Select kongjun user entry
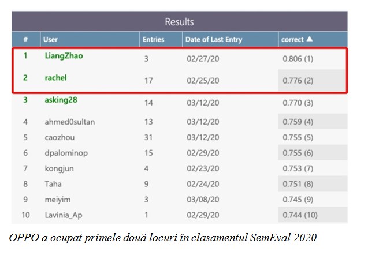 click(x=59, y=168)
